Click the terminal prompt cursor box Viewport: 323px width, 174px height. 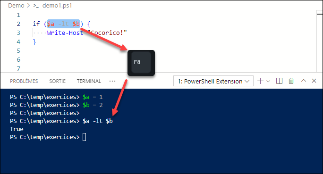tap(84, 137)
